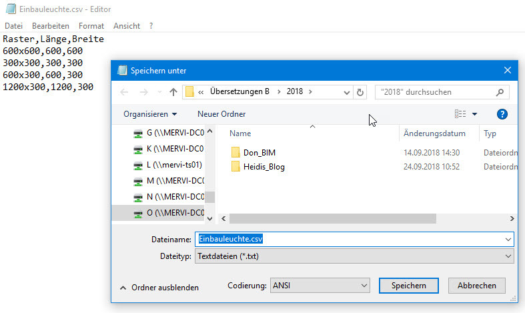This screenshot has height=313, width=525.
Task: Open the ? help menu in Editor
Action: pos(151,26)
